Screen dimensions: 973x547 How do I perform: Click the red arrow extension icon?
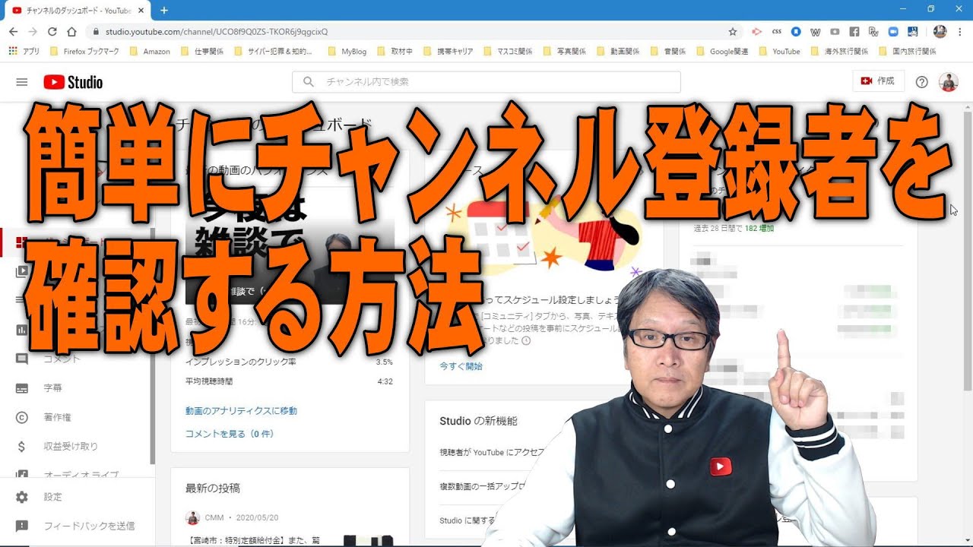pyautogui.click(x=756, y=32)
